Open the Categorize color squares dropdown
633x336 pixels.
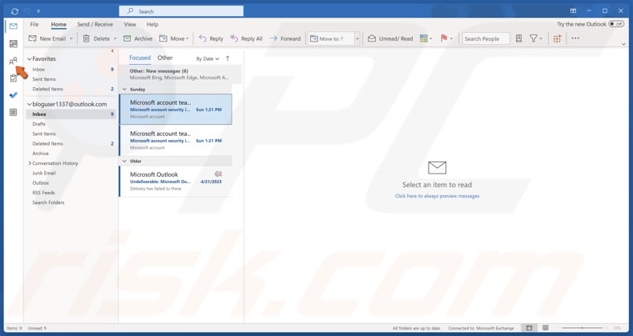pos(426,38)
